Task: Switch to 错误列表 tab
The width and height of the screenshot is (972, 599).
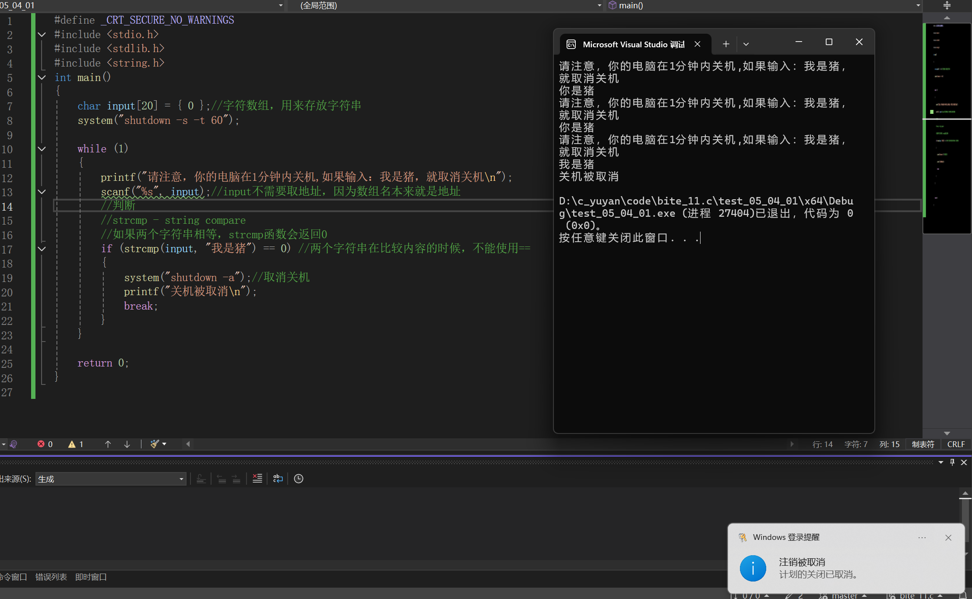Action: click(51, 577)
